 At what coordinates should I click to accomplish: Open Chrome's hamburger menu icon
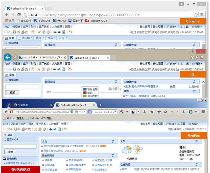(x=202, y=15)
